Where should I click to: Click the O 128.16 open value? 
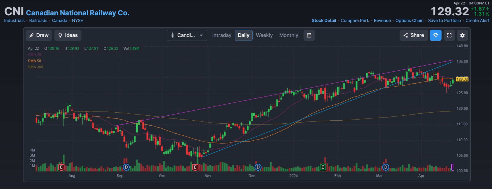click(x=52, y=48)
